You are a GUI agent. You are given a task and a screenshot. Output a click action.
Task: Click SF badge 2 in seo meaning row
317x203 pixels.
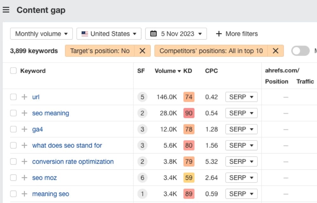pyautogui.click(x=142, y=113)
